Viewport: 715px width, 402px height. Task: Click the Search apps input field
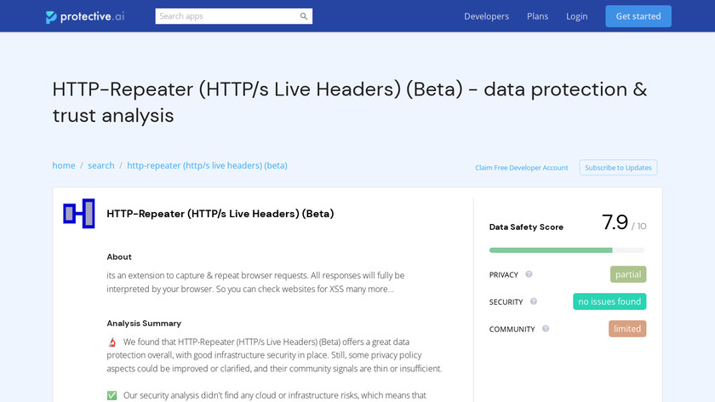(226, 16)
